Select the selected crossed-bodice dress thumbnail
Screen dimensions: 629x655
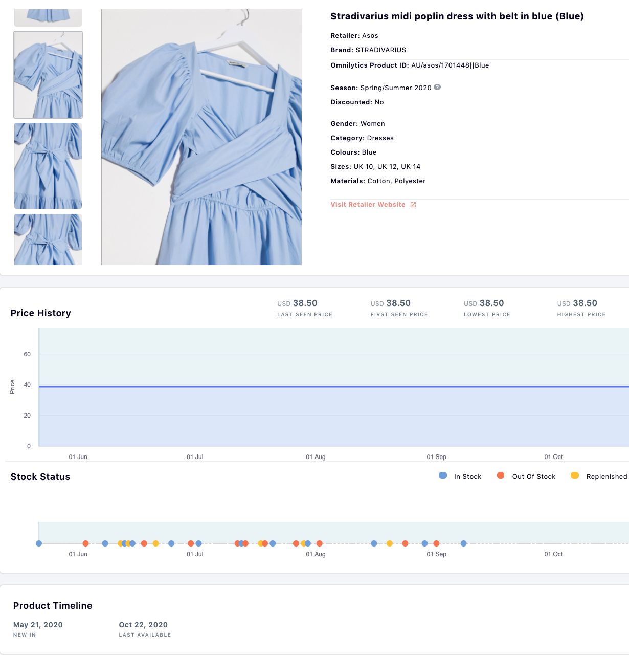tap(48, 75)
